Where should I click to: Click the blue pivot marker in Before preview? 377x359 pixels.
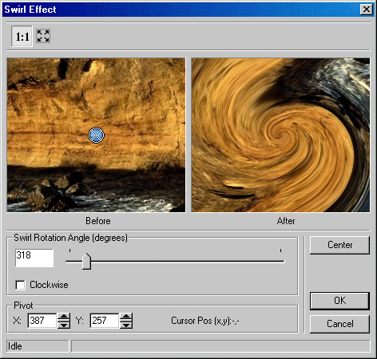click(96, 135)
